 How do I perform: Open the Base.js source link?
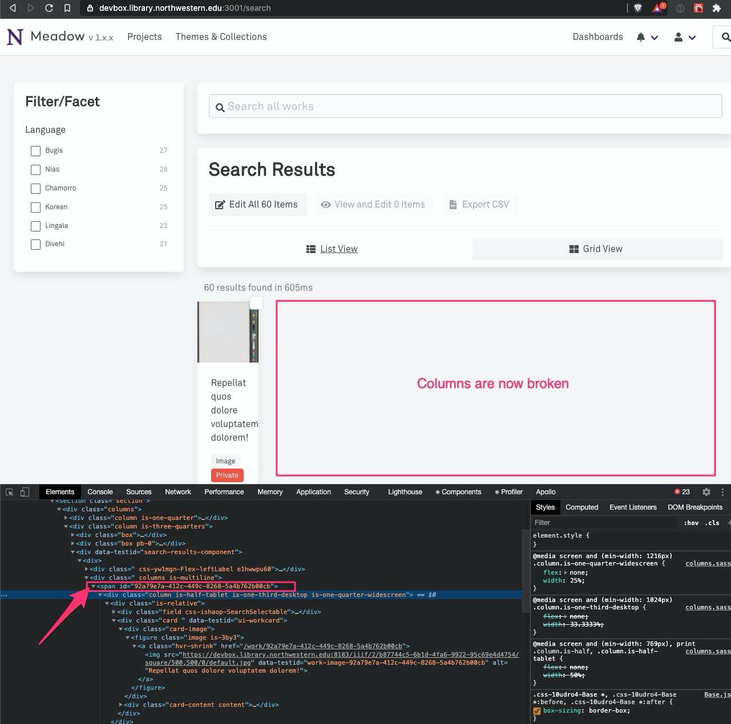[717, 695]
